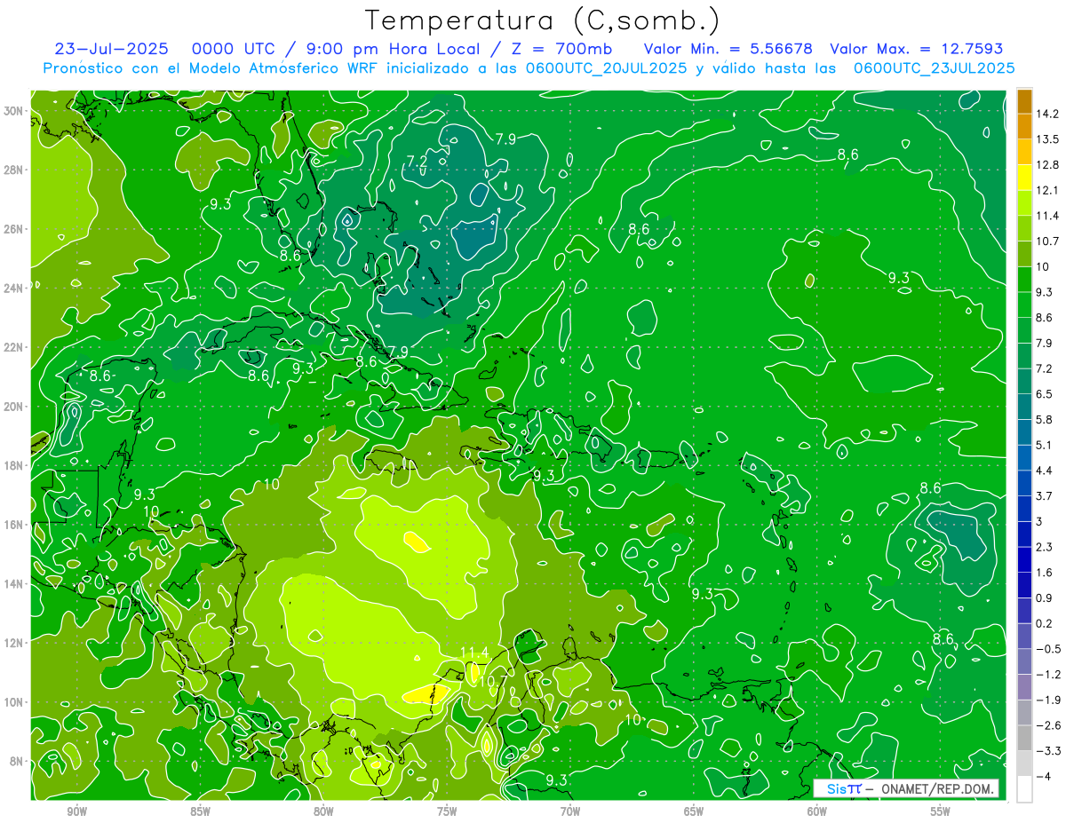
Task: Click the '22N' latitude axis label
Action: 14,347
